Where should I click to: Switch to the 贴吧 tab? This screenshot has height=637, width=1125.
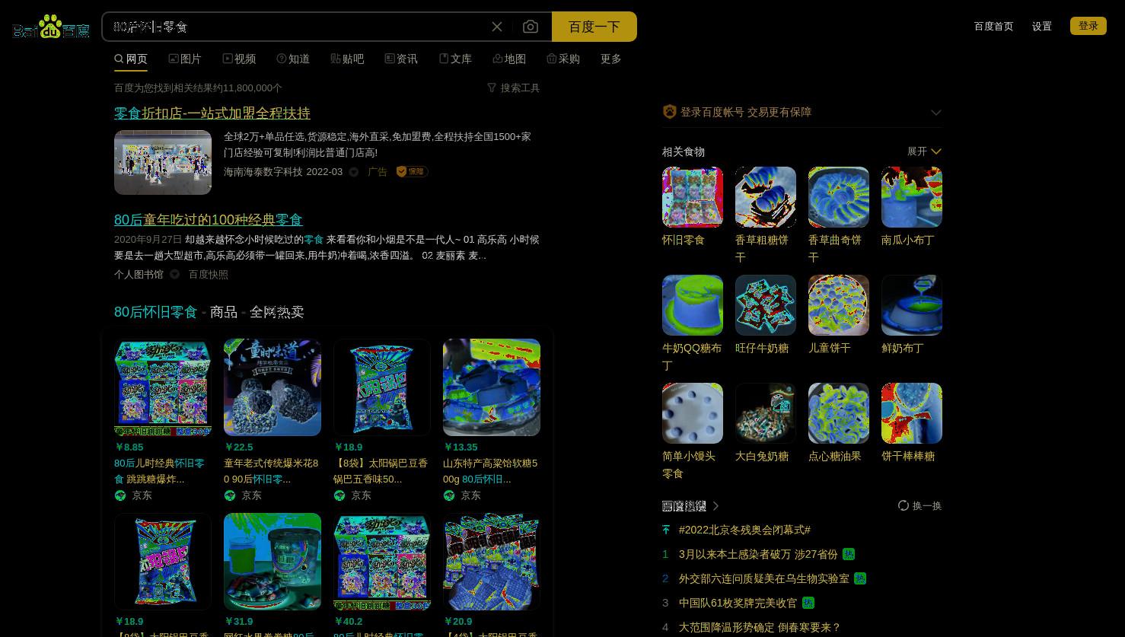click(x=347, y=59)
